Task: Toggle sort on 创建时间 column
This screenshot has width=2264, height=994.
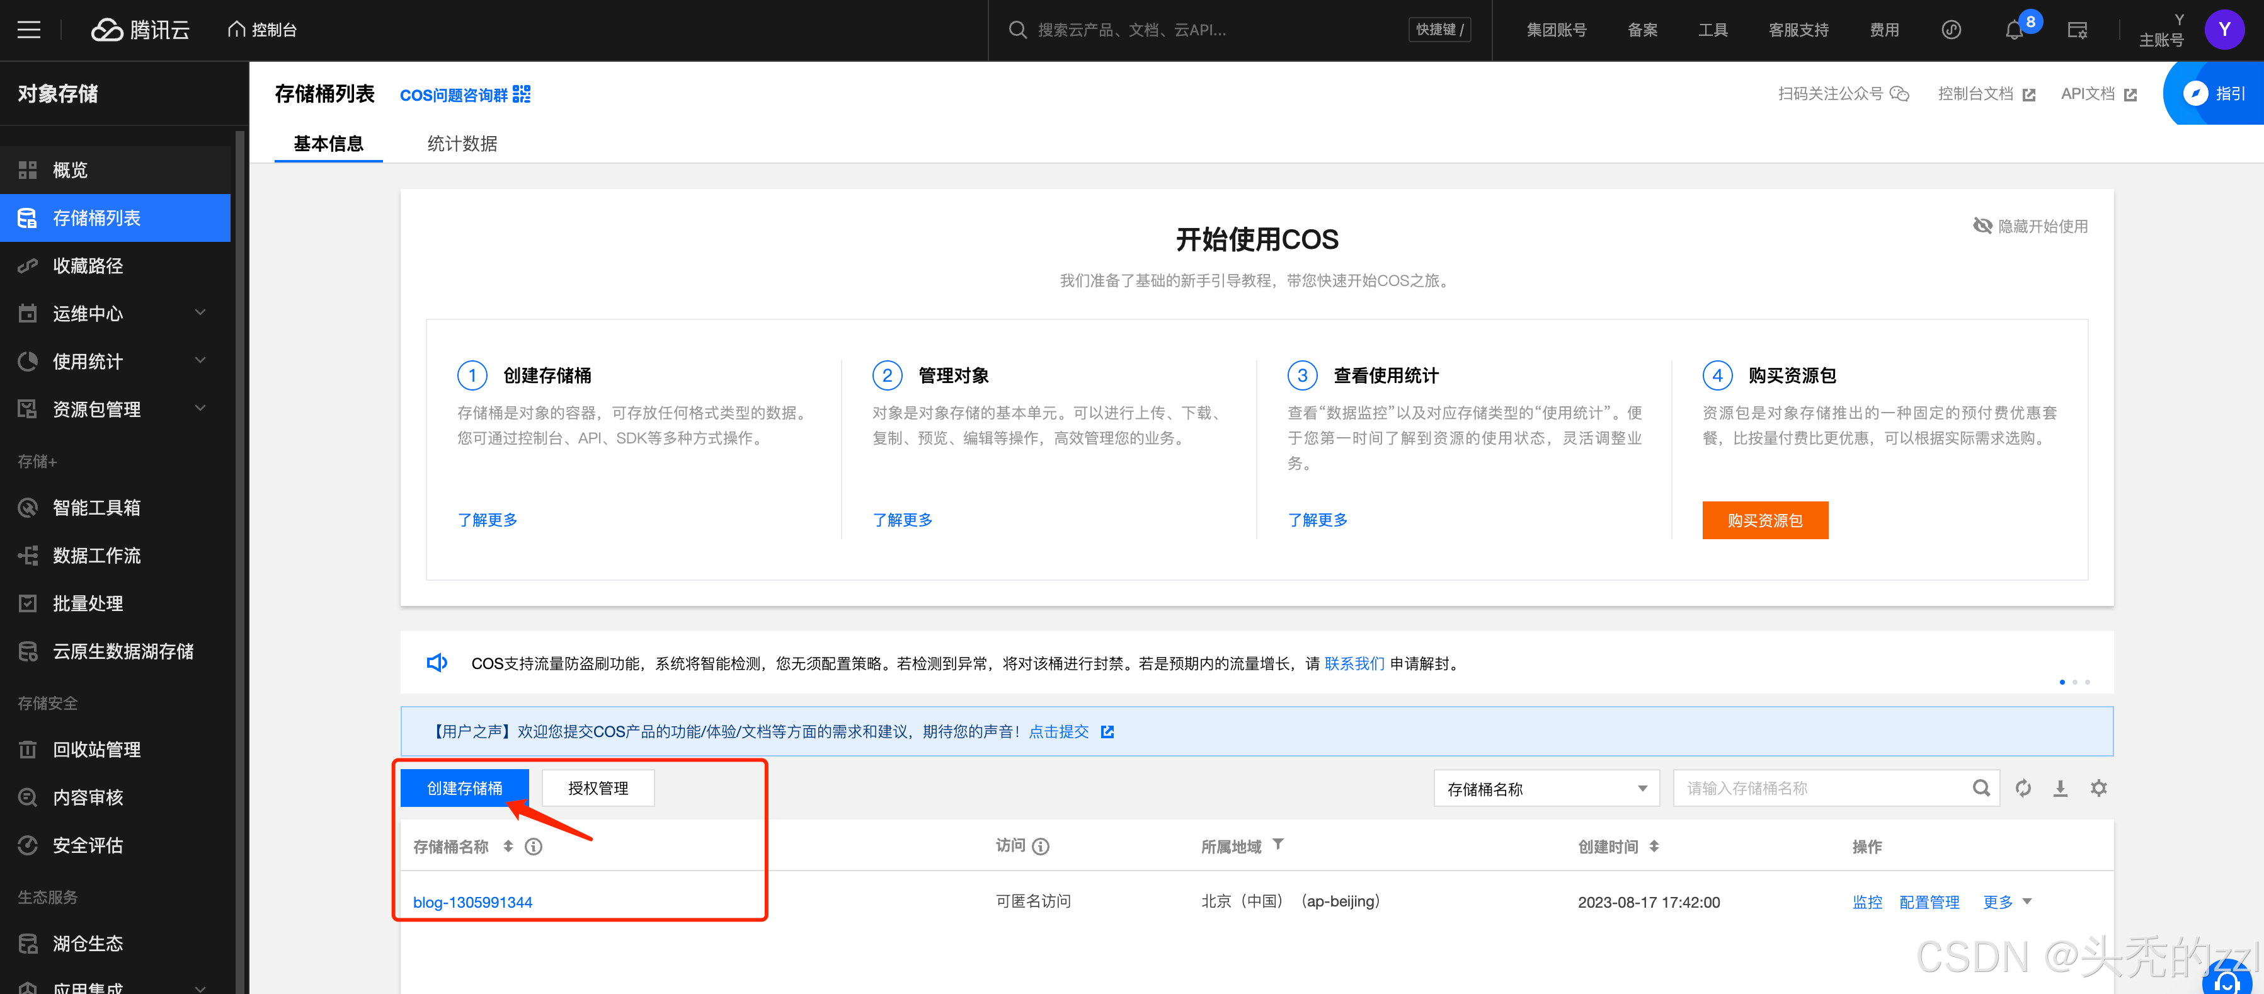Action: click(x=1654, y=845)
